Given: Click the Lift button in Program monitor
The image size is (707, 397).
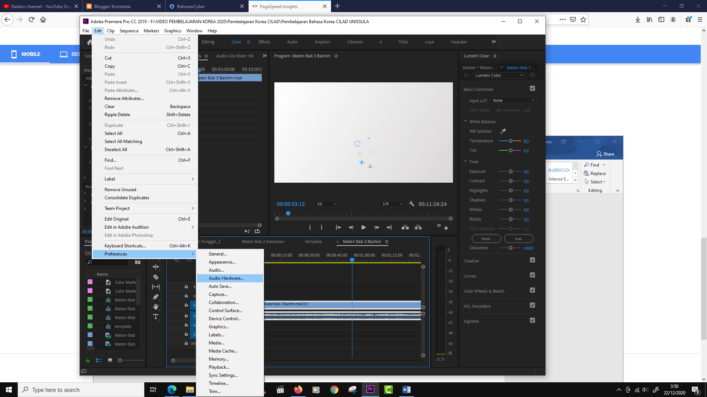Looking at the screenshot, I should tap(405, 228).
